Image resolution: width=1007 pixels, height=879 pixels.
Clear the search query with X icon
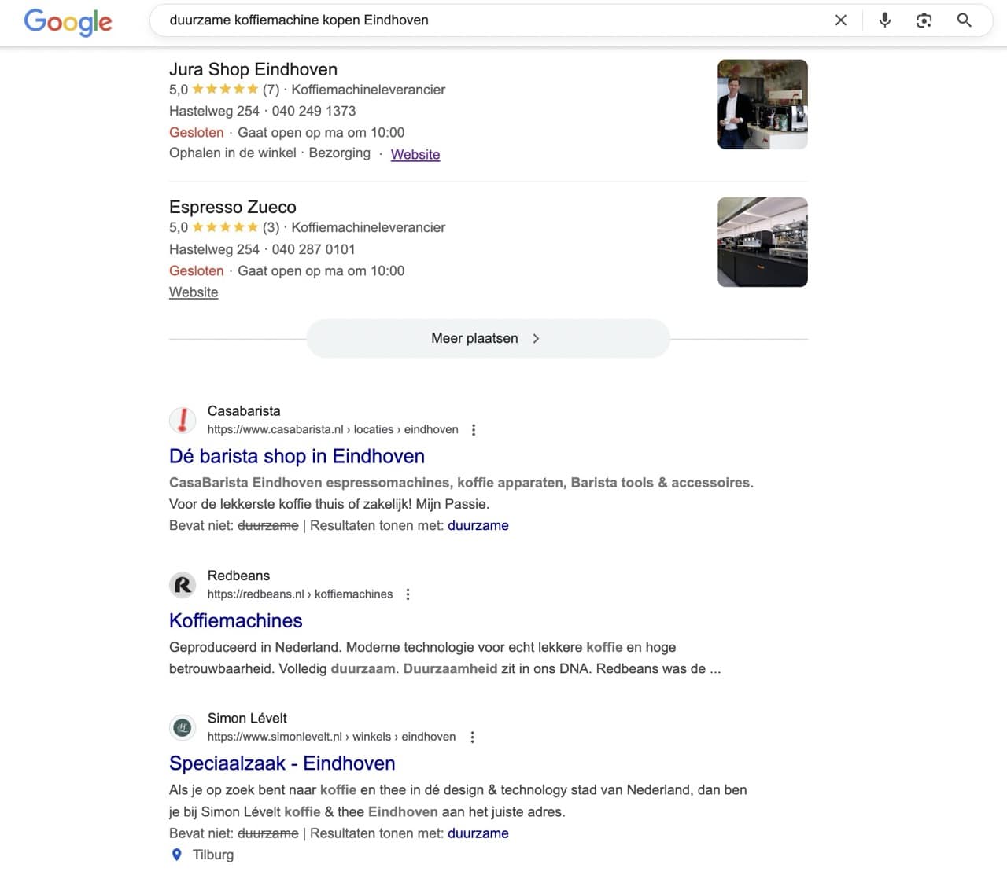pos(841,20)
